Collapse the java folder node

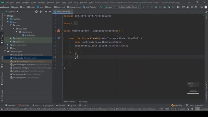click(x=8, y=22)
